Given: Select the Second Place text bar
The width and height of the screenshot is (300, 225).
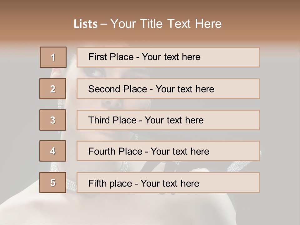Looking at the screenshot, I should pos(168,89).
